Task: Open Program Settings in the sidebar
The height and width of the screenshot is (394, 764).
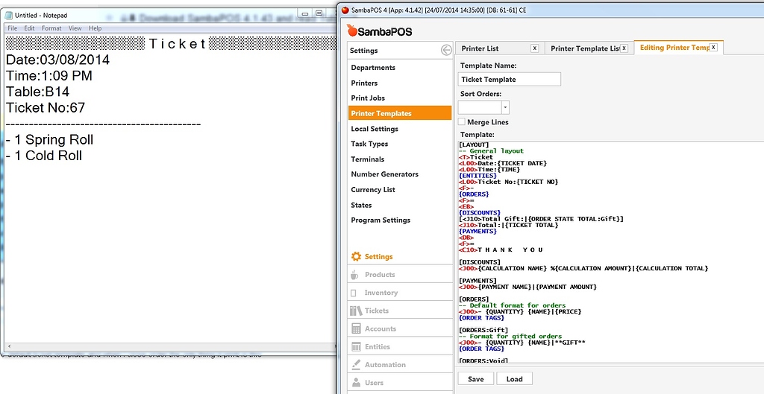Action: (x=381, y=220)
